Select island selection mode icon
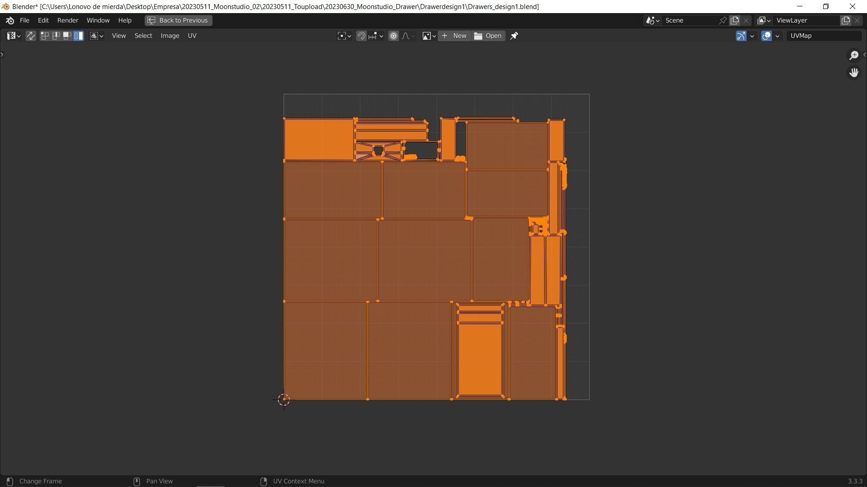Viewport: 867px width, 487px height. [79, 36]
